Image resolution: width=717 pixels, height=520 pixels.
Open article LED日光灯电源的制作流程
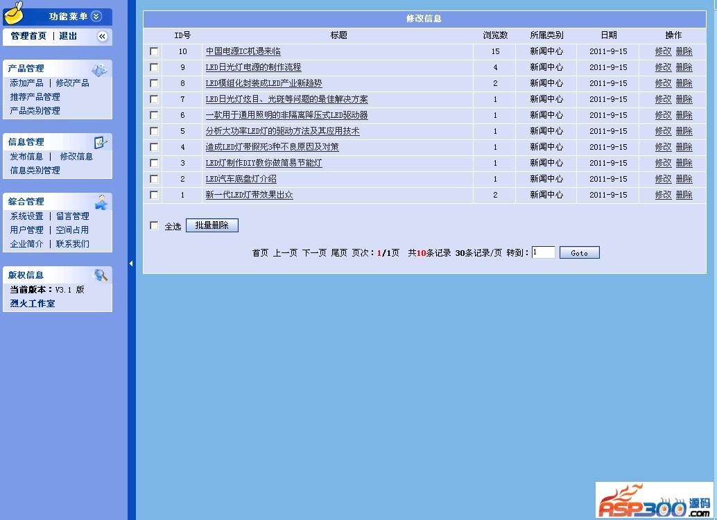click(253, 67)
